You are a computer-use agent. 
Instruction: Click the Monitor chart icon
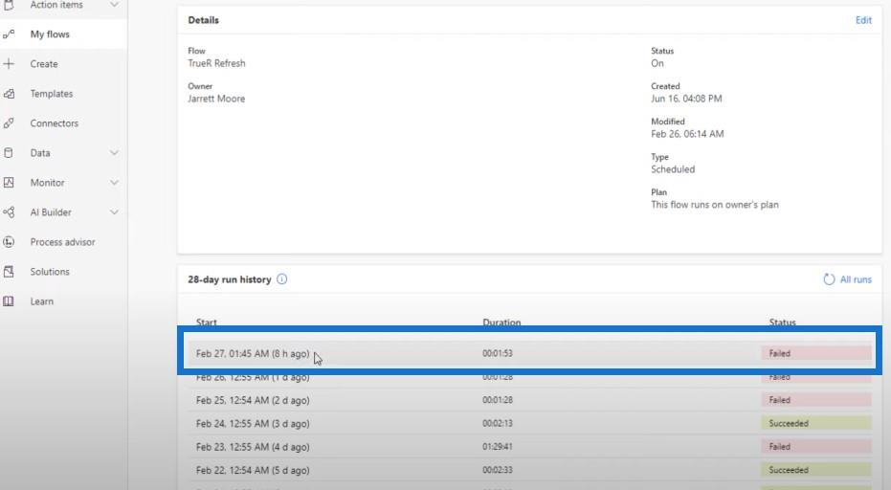click(x=9, y=183)
